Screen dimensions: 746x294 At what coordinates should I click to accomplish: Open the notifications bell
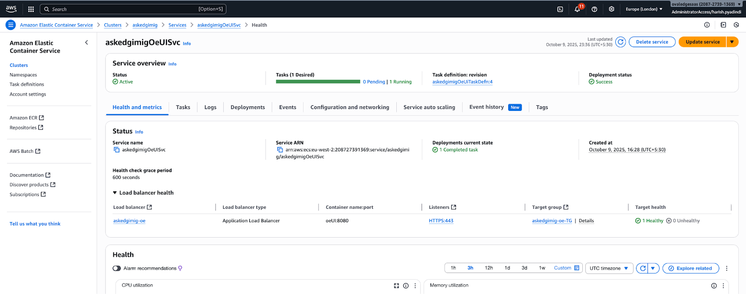pyautogui.click(x=577, y=9)
